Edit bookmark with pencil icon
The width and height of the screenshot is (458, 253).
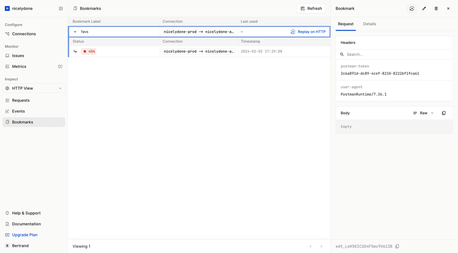pyautogui.click(x=424, y=9)
